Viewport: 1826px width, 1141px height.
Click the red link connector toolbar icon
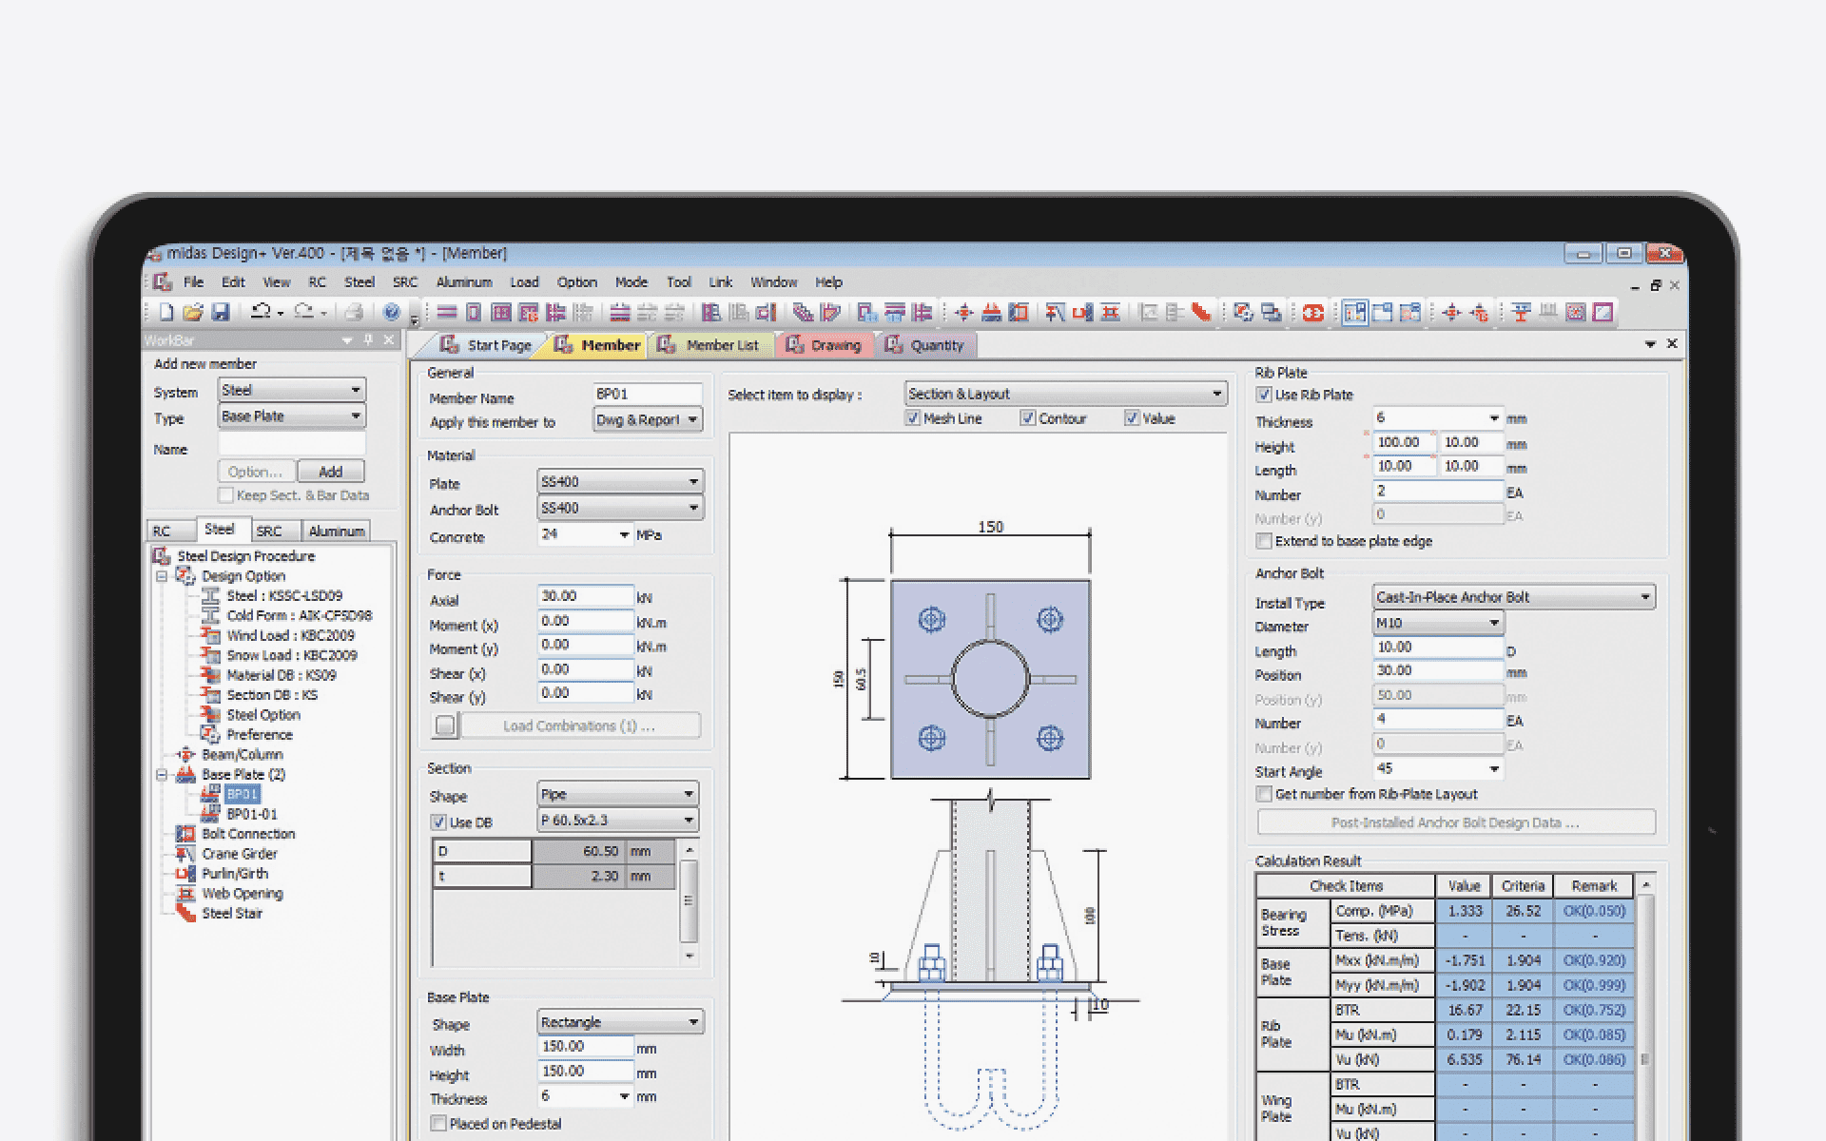[x=1313, y=312]
